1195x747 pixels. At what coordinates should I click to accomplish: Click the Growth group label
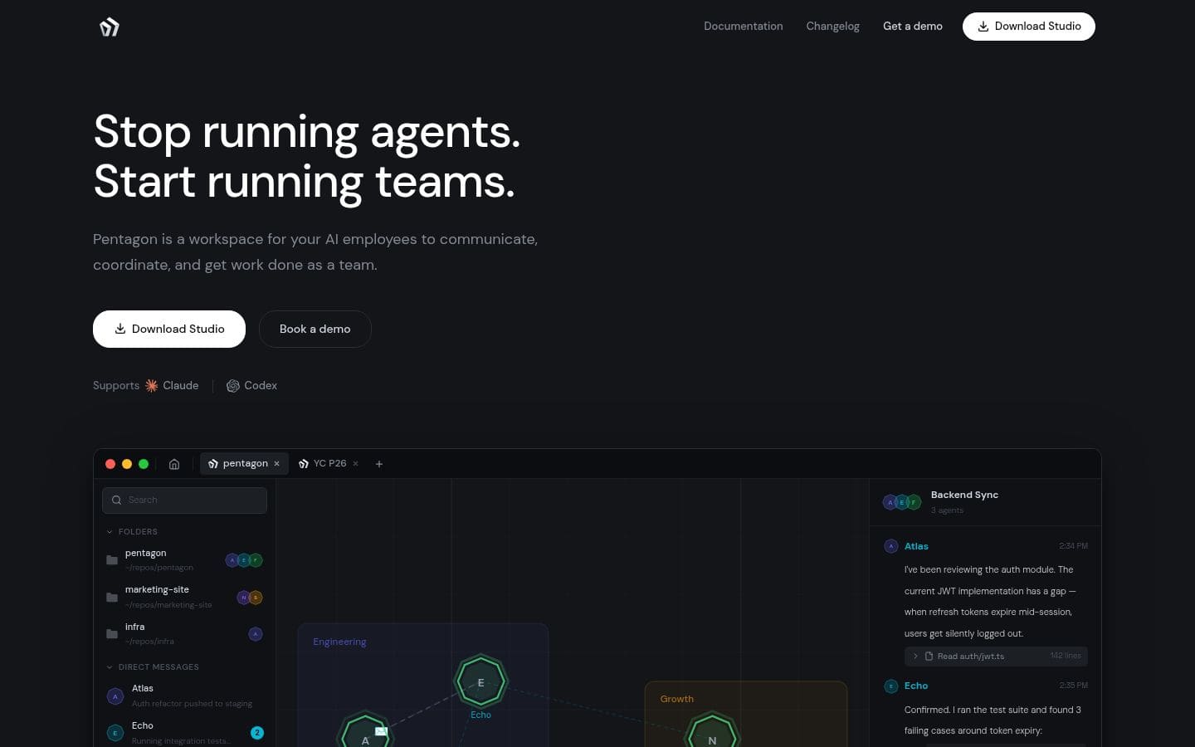pyautogui.click(x=677, y=699)
